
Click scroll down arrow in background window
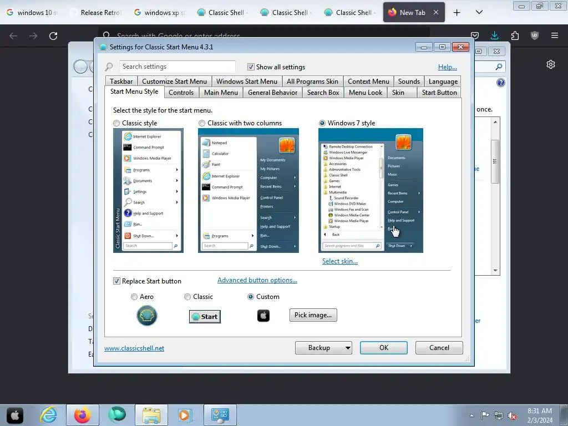pyautogui.click(x=495, y=271)
